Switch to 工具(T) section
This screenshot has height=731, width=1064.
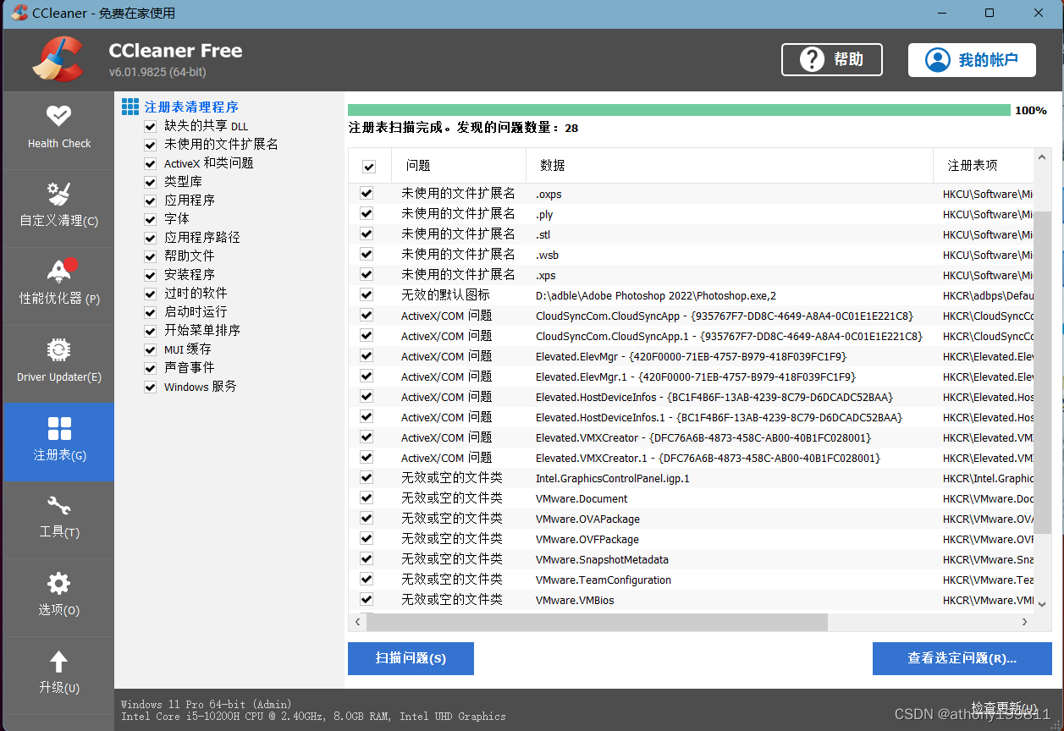click(x=58, y=519)
